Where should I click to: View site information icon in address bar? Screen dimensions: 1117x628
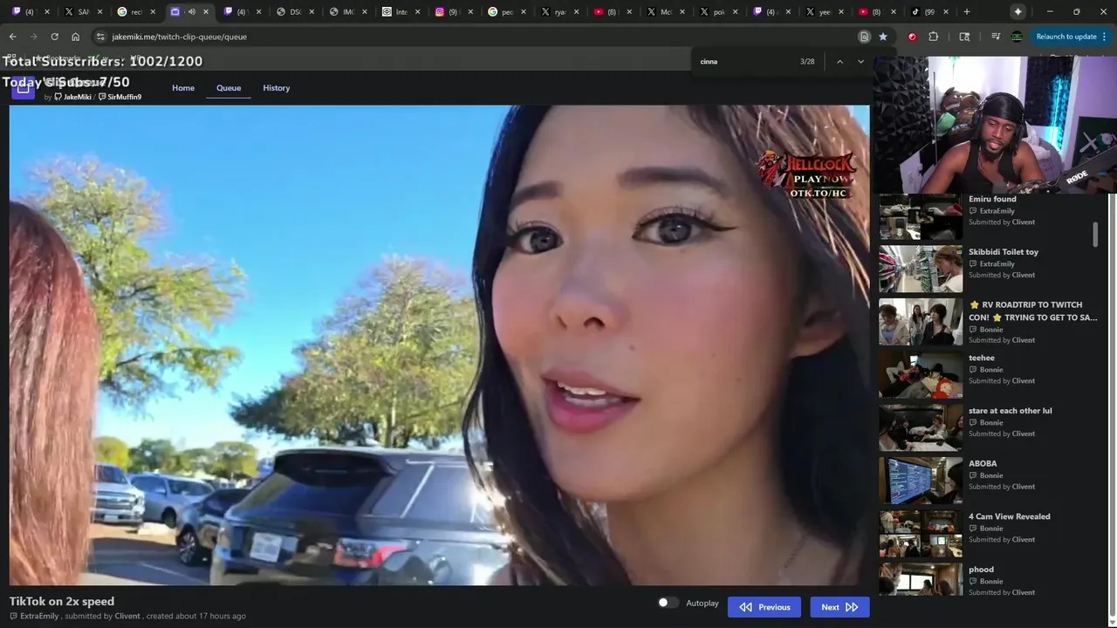pyautogui.click(x=100, y=37)
